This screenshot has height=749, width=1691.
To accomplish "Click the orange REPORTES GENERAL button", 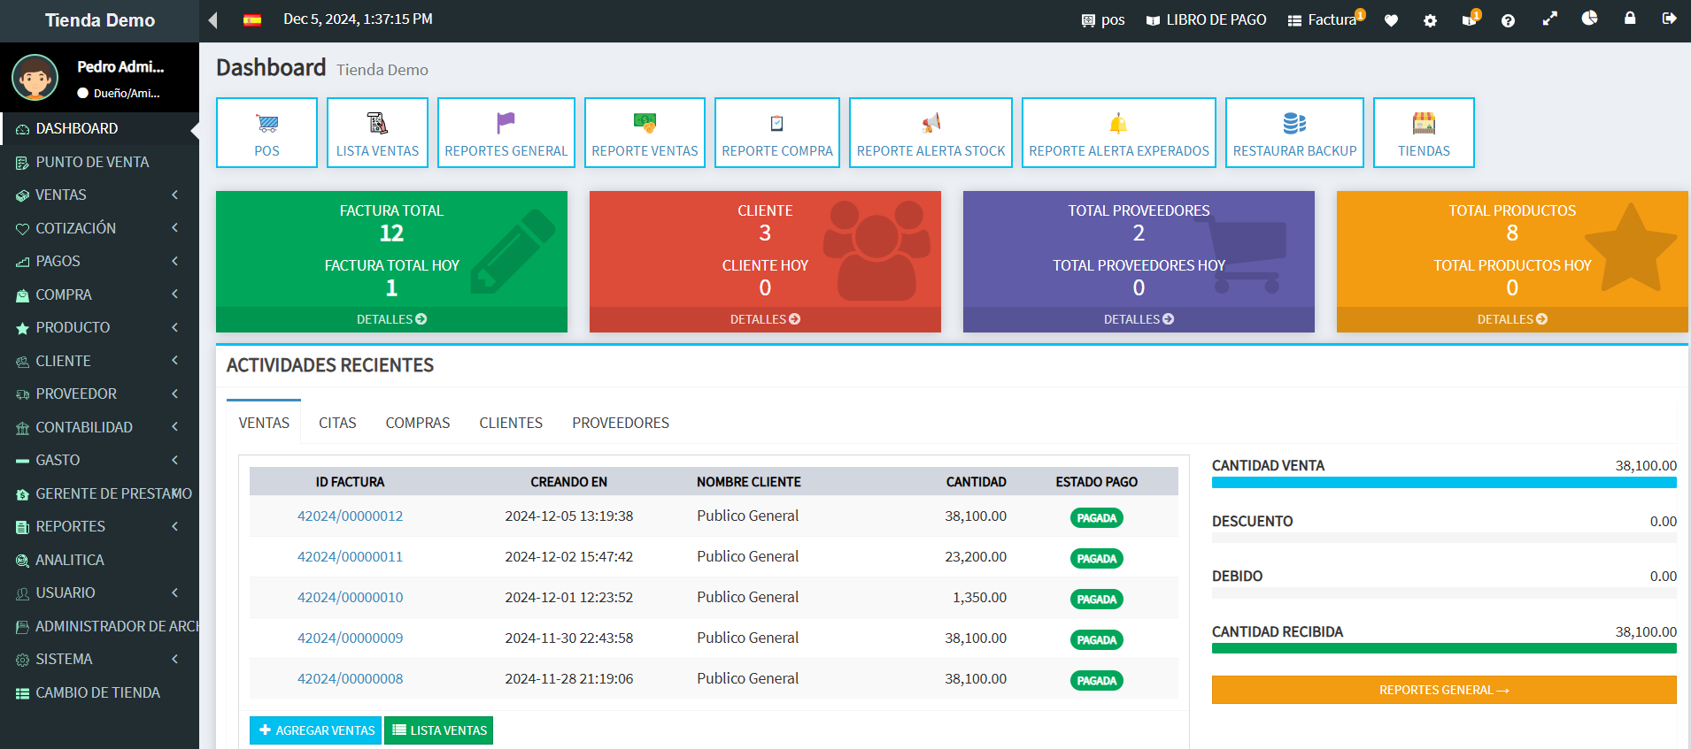I will pos(1444,690).
